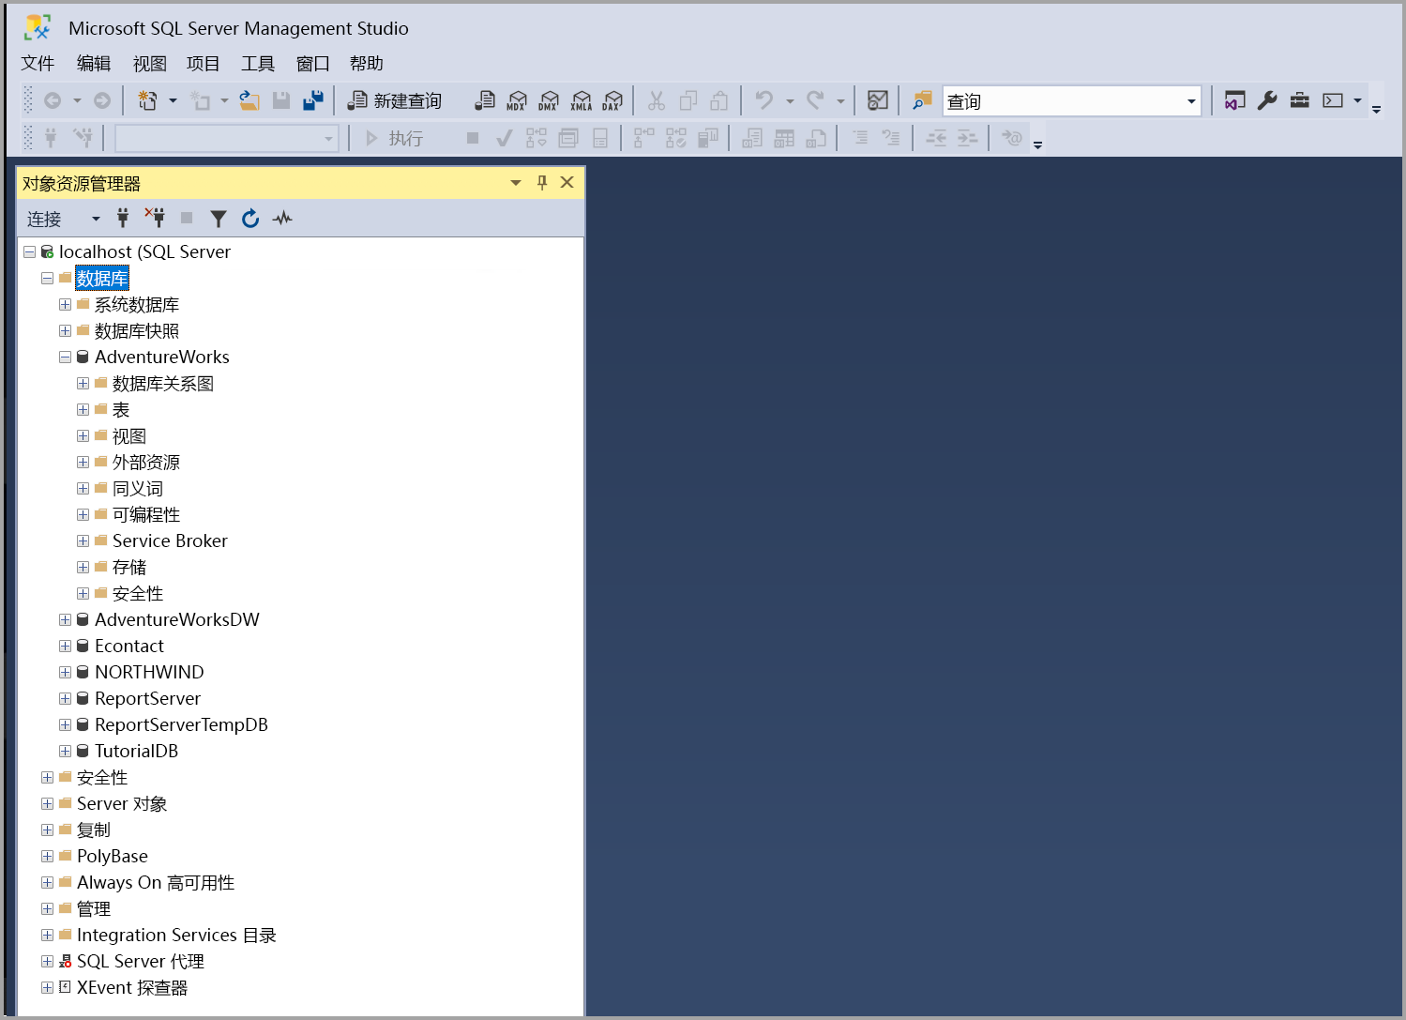Open the Connect dropdown arrow
Image resolution: width=1406 pixels, height=1020 pixels.
(96, 219)
